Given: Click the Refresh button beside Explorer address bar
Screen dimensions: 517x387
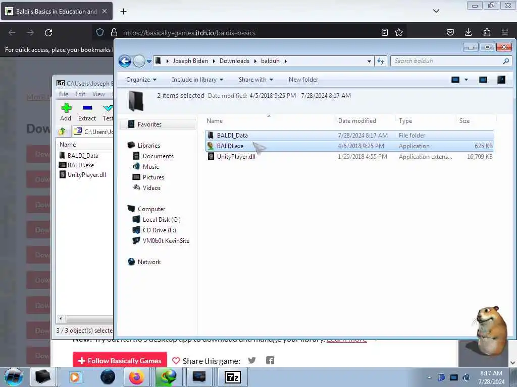Looking at the screenshot, I should (x=381, y=61).
